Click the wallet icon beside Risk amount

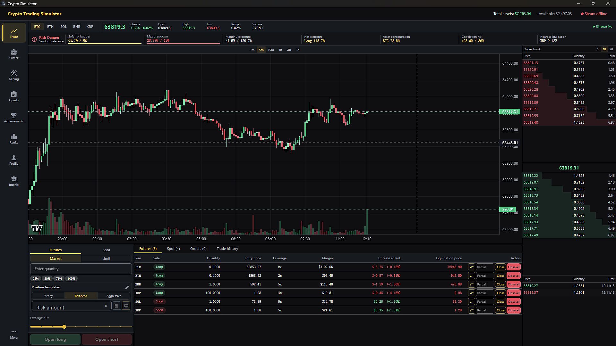click(x=126, y=306)
